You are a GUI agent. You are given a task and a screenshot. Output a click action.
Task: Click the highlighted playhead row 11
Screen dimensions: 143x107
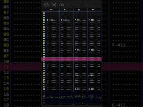71,59
